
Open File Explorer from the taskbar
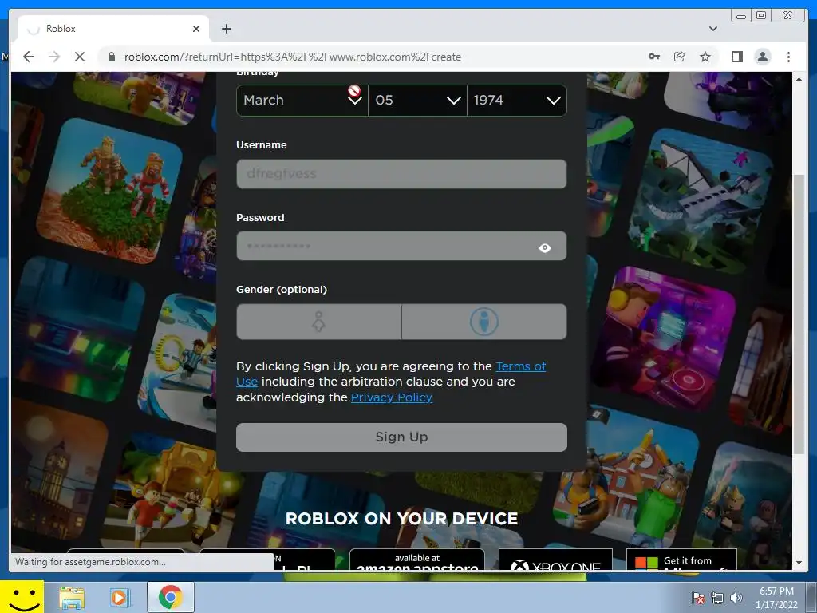coord(71,598)
